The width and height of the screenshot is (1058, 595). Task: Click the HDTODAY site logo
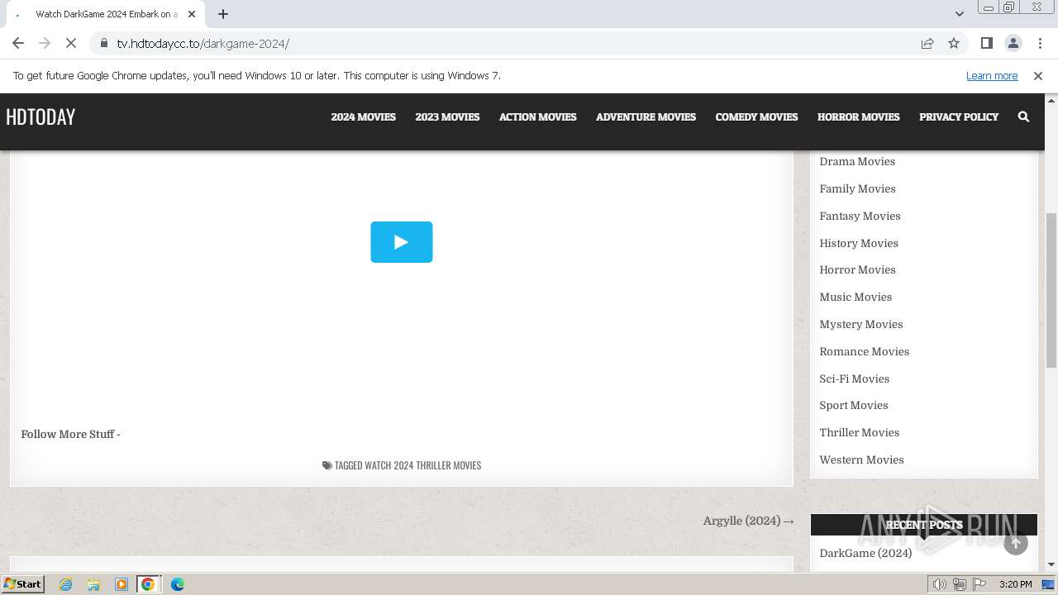pyautogui.click(x=41, y=117)
